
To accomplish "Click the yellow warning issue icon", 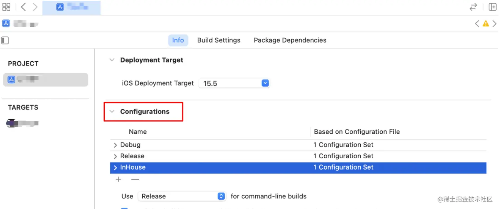I will [486, 24].
